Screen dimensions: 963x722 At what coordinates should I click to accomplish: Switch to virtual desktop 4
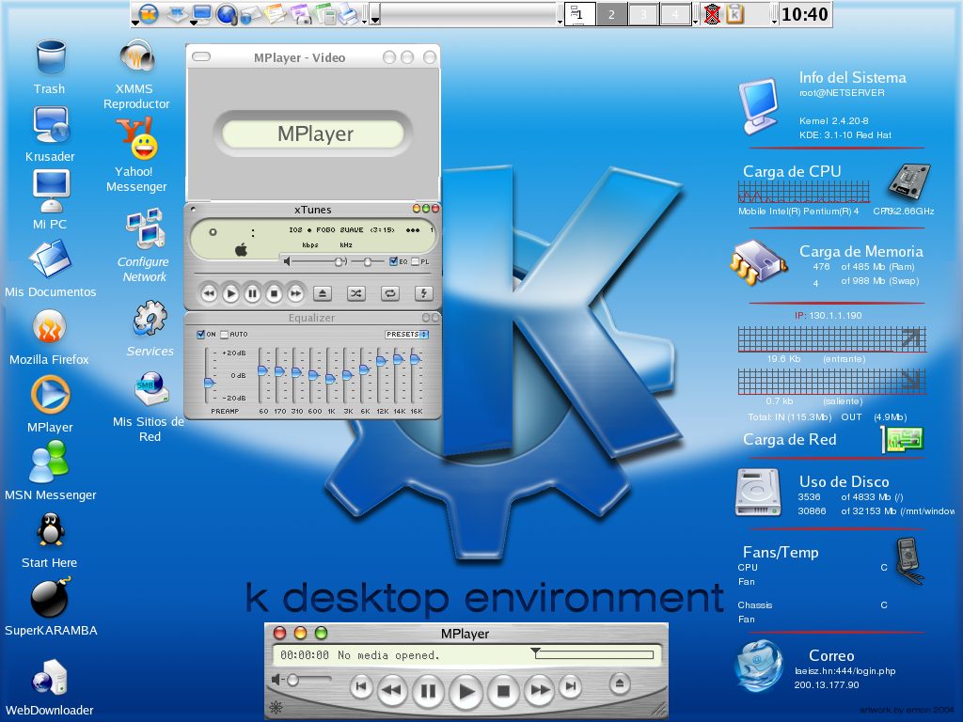point(675,13)
